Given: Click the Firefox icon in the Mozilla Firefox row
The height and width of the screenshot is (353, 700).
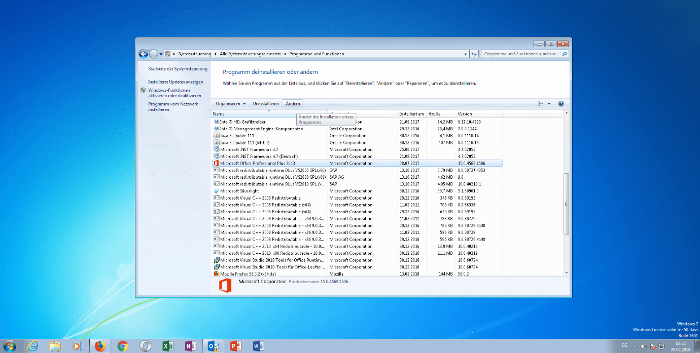Looking at the screenshot, I should pyautogui.click(x=216, y=274).
